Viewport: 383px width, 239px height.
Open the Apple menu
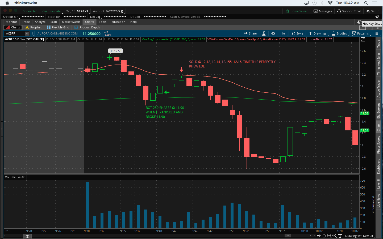tap(7, 3)
